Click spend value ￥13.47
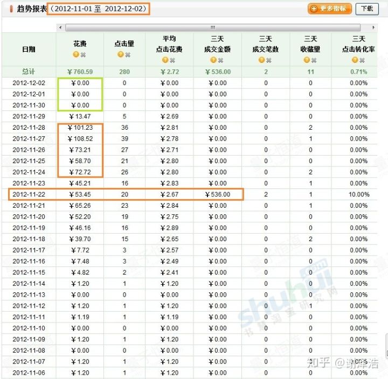Screen dimensions: 388x379 pyautogui.click(x=80, y=116)
